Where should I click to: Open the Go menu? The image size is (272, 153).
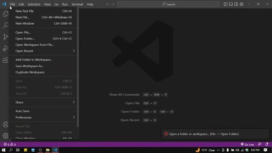click(x=56, y=4)
